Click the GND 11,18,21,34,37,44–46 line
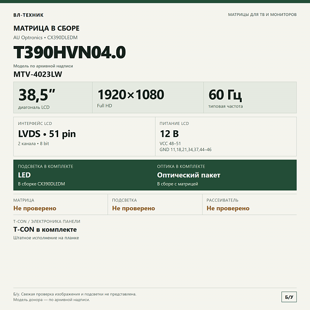 (x=186, y=150)
